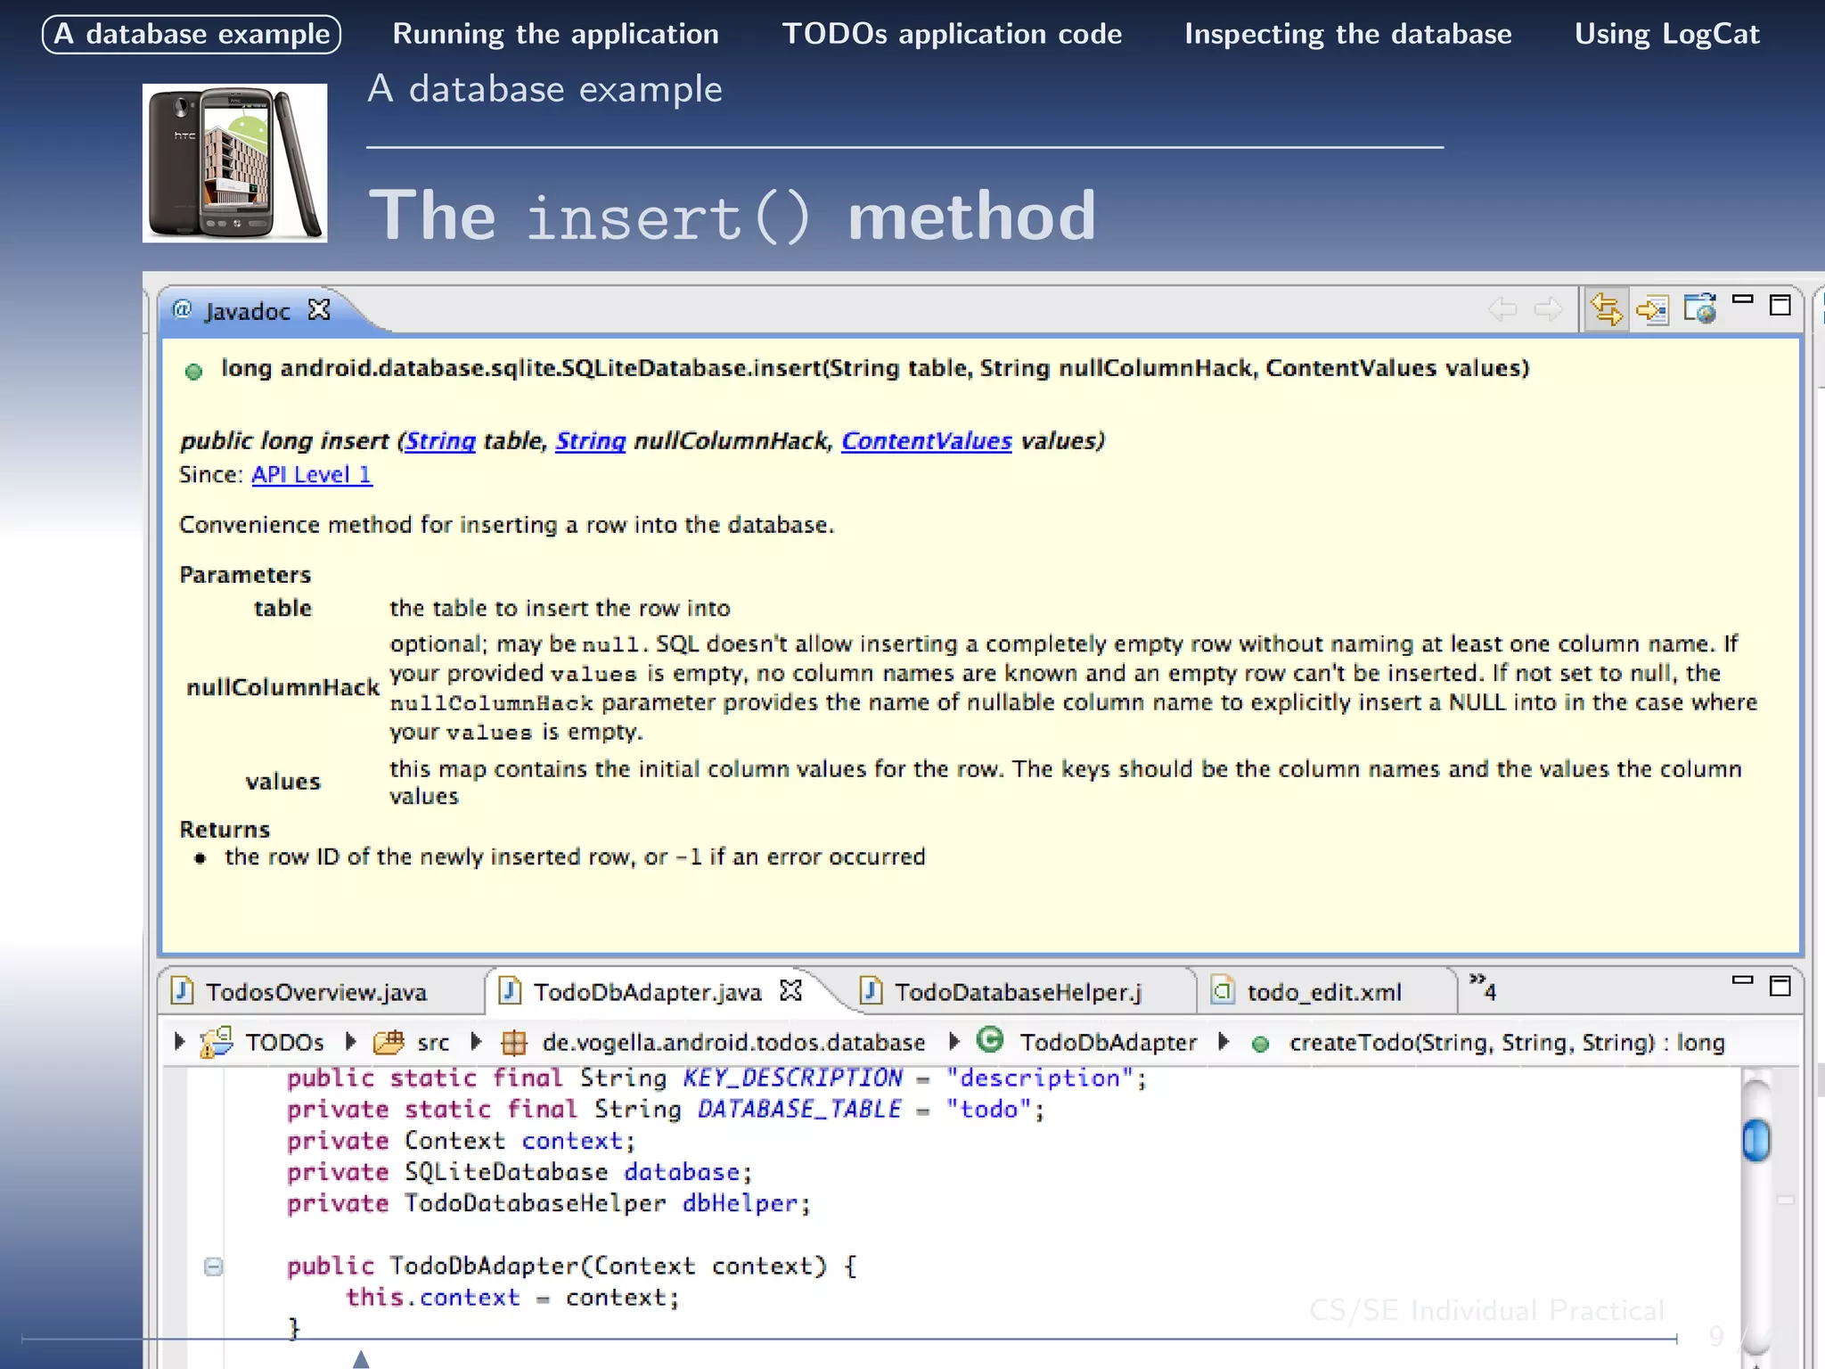Toggle Link with Selection in Javadoc view
The image size is (1825, 1369).
point(1606,309)
